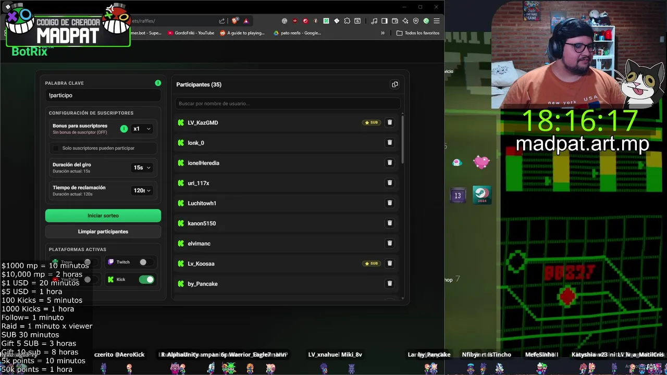Click the !participo keyword input field

[103, 95]
